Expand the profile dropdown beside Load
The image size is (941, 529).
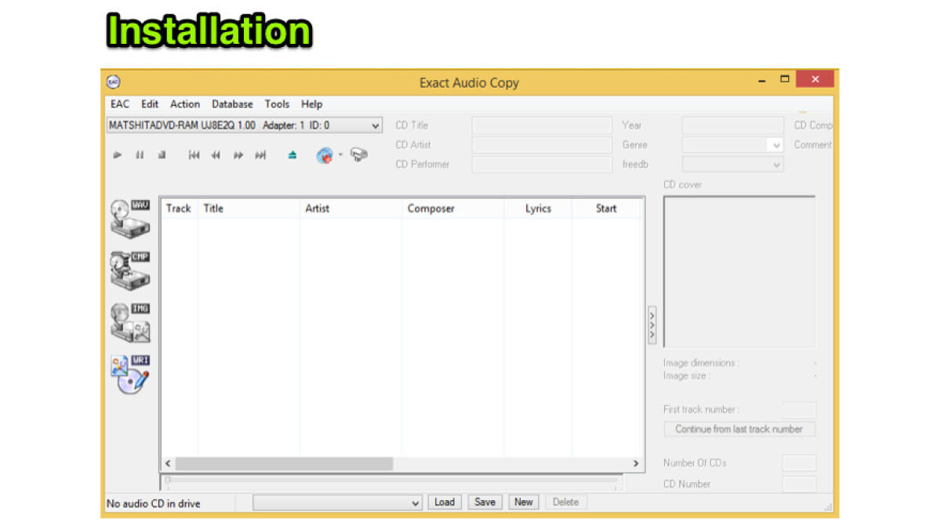tap(416, 503)
